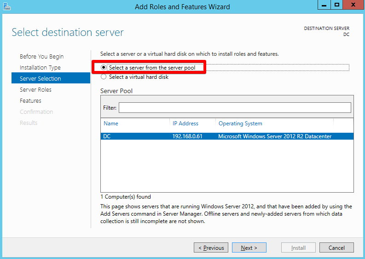
Task: Open Installation Type step
Action: [x=40, y=68]
